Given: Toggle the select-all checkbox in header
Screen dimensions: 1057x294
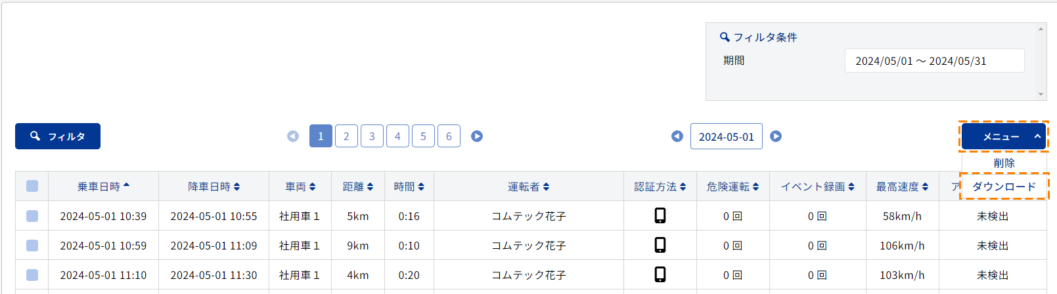Looking at the screenshot, I should [x=32, y=186].
